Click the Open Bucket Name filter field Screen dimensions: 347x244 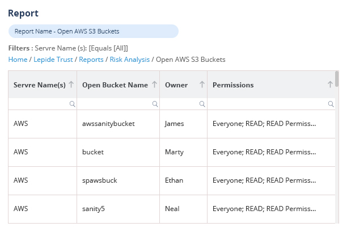click(115, 104)
